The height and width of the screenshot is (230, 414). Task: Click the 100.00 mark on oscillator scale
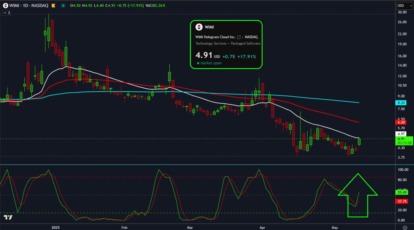(x=403, y=170)
